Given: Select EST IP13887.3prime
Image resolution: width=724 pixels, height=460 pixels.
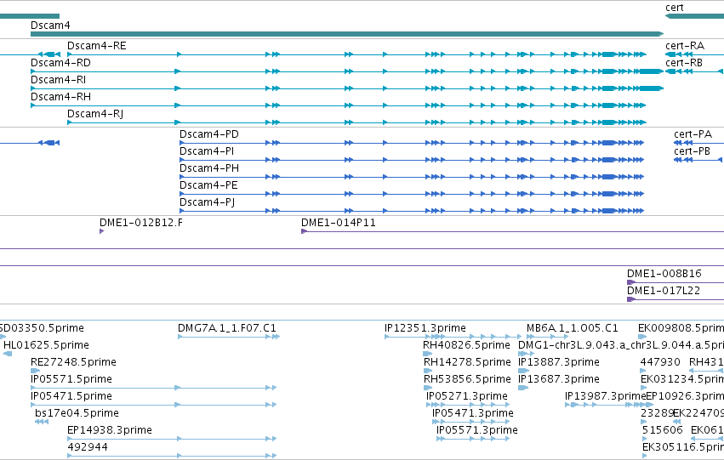Looking at the screenshot, I should (x=559, y=362).
